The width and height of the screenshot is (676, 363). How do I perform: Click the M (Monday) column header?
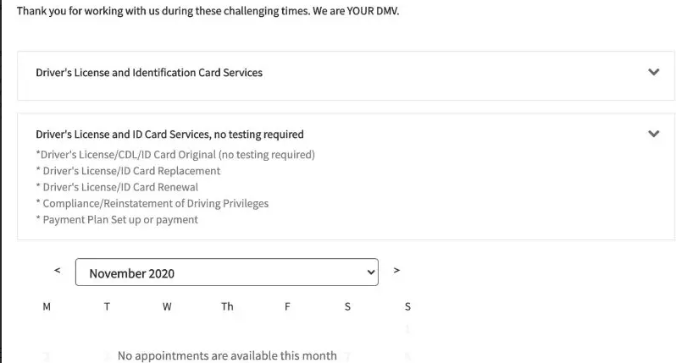pos(47,307)
